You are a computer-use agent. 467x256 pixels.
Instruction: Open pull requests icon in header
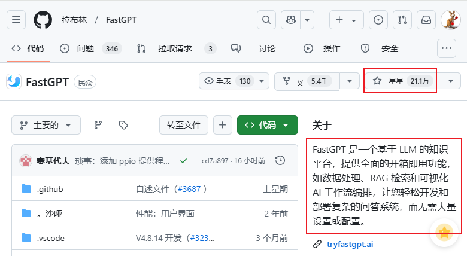(402, 20)
